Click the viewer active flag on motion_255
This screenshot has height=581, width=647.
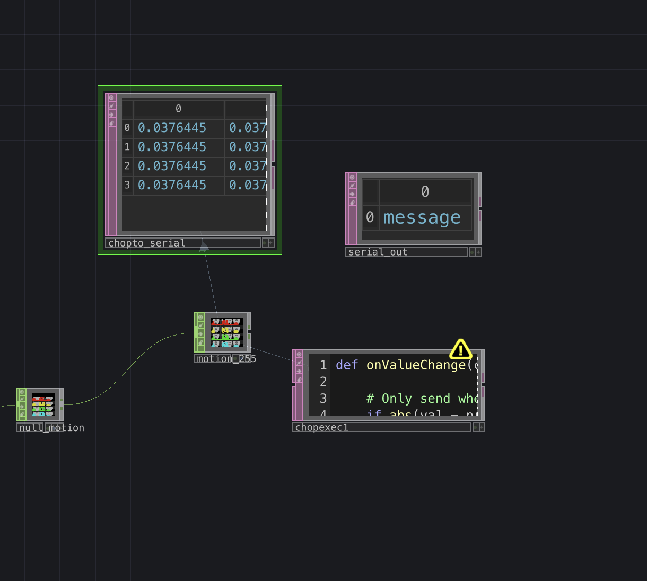[x=200, y=318]
